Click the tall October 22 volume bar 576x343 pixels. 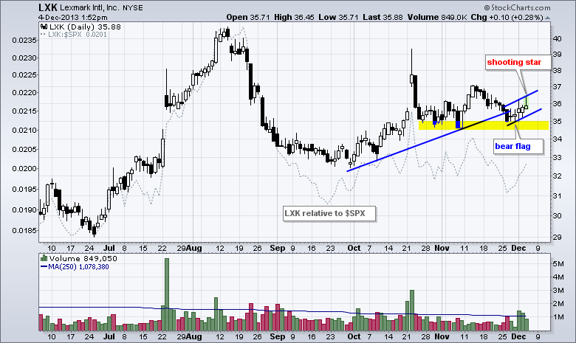[412, 311]
